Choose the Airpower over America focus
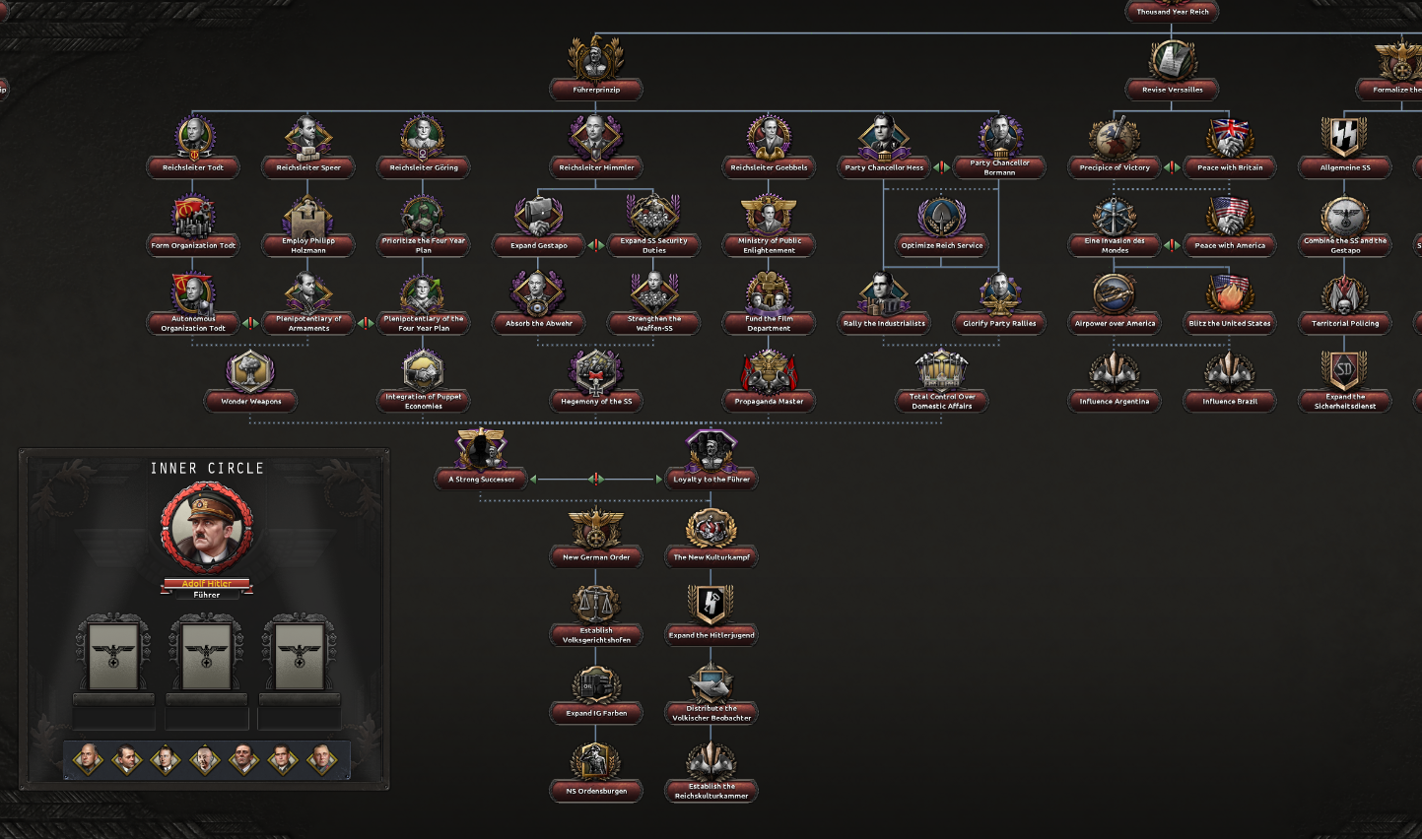Image resolution: width=1422 pixels, height=839 pixels. click(x=1115, y=302)
